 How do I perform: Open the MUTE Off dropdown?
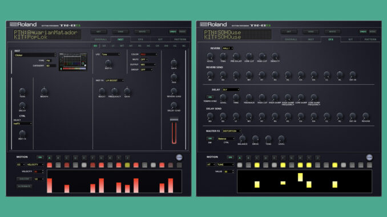144,60
